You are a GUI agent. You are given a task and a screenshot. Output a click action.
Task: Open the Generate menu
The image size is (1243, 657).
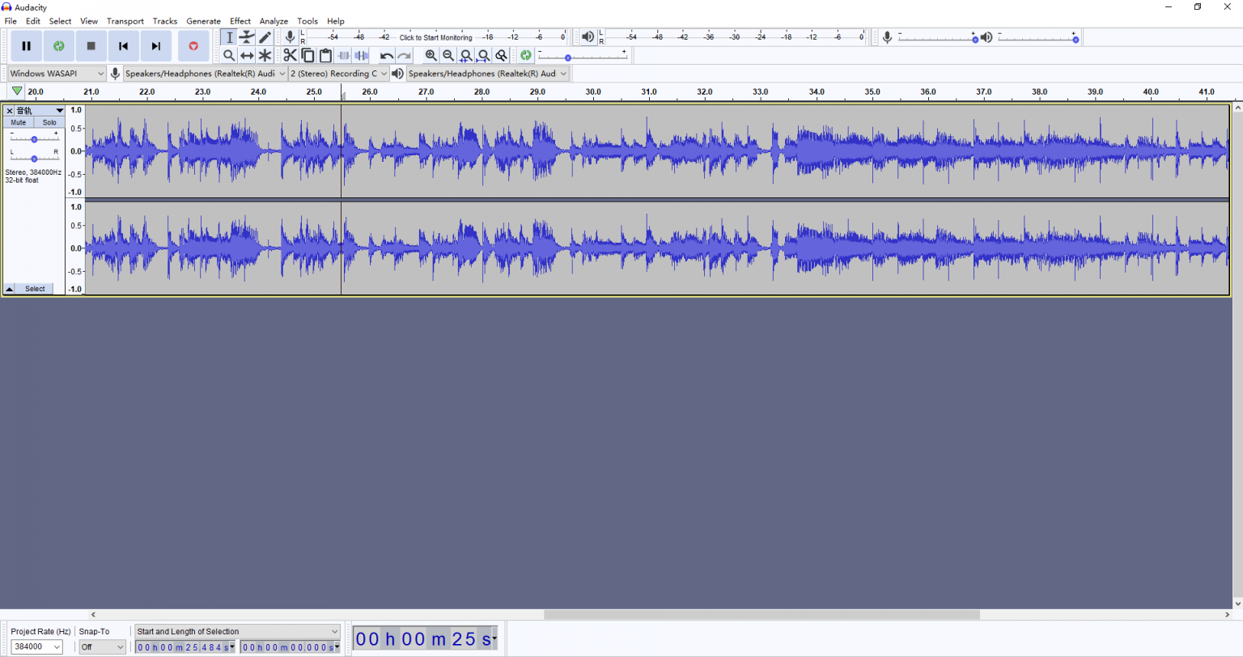203,21
